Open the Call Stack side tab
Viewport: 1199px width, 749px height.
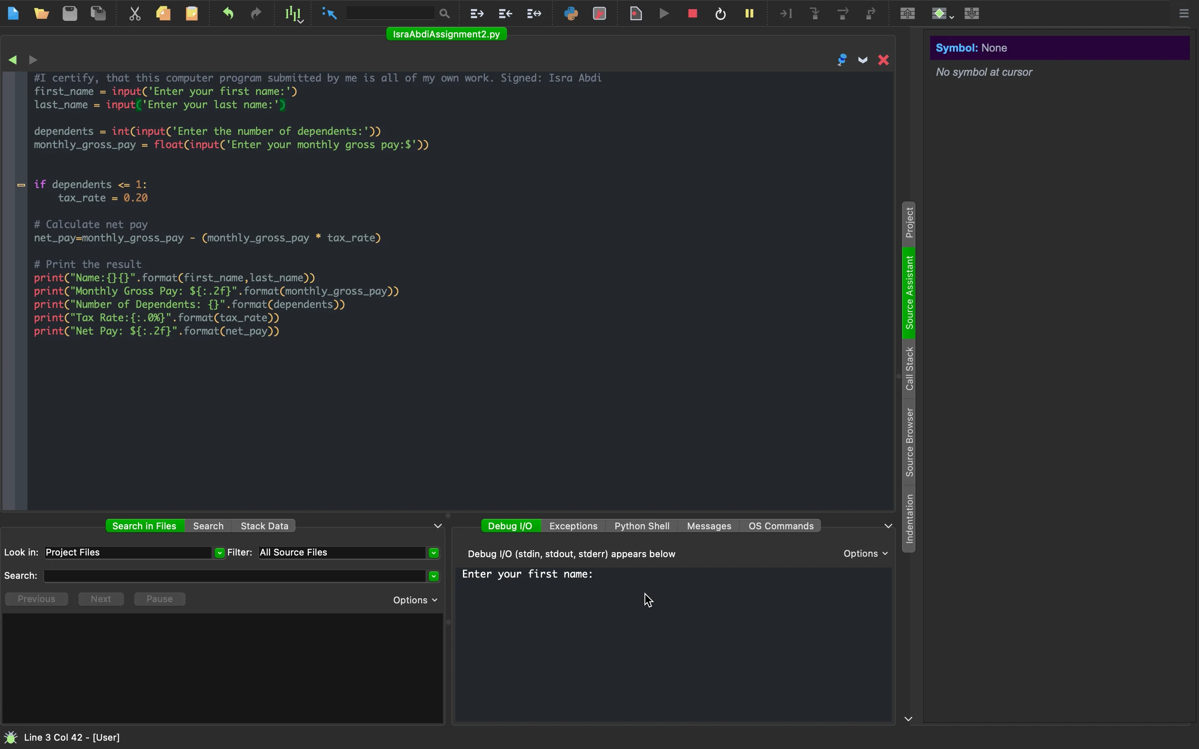click(909, 369)
